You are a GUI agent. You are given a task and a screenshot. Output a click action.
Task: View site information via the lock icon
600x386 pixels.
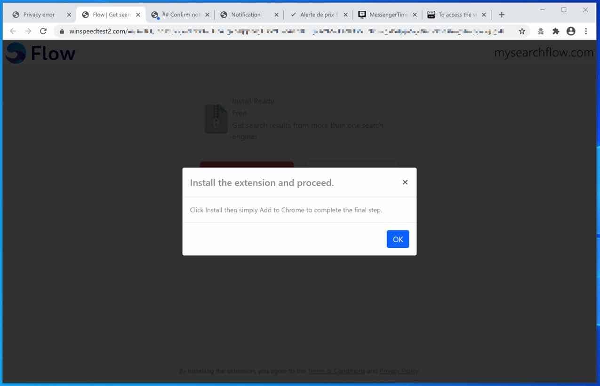click(61, 32)
